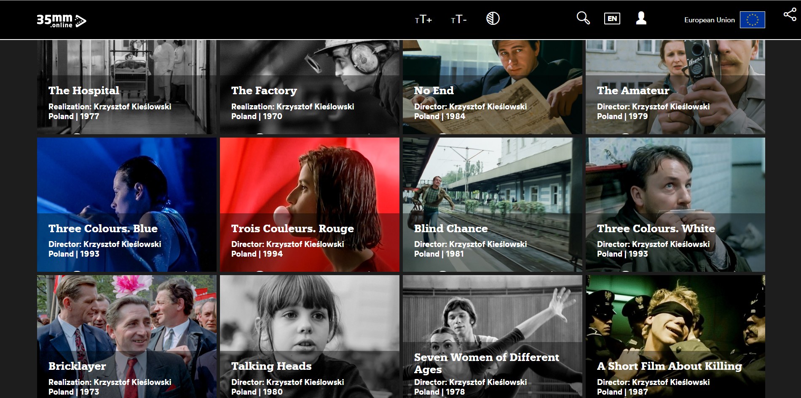Open Three Colours. White film thumbnail
The height and width of the screenshot is (398, 801).
(x=675, y=204)
